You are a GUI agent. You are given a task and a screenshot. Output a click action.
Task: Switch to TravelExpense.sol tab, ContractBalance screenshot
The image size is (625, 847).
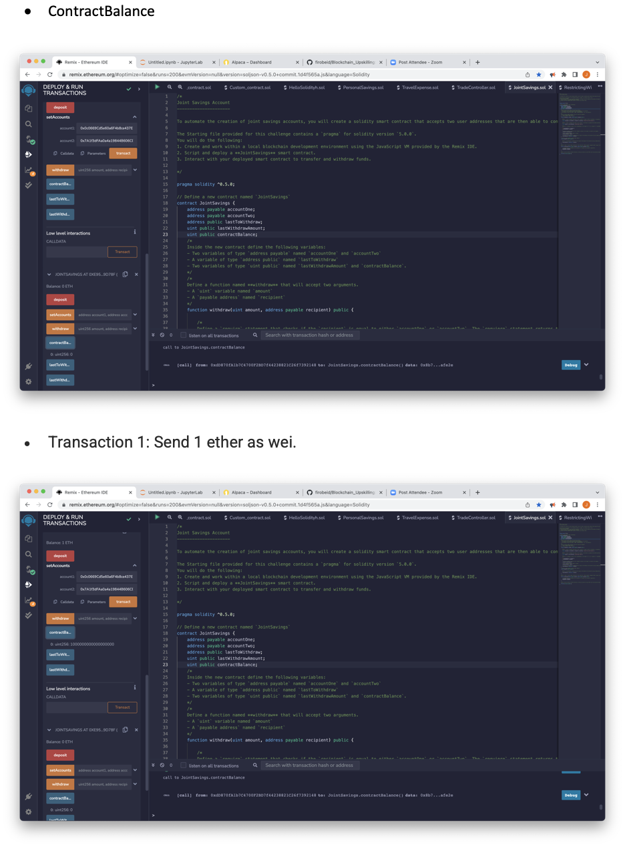(417, 88)
